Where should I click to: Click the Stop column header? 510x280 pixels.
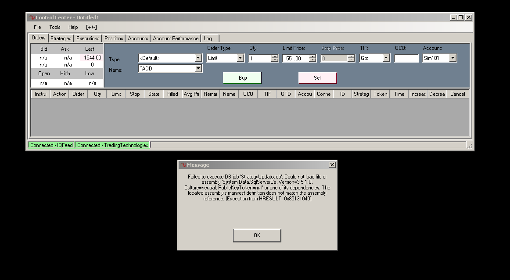pyautogui.click(x=135, y=94)
